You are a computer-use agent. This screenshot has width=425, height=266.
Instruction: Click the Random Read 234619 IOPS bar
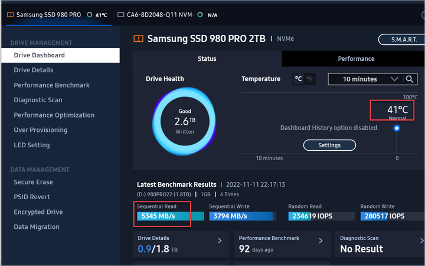tap(322, 216)
